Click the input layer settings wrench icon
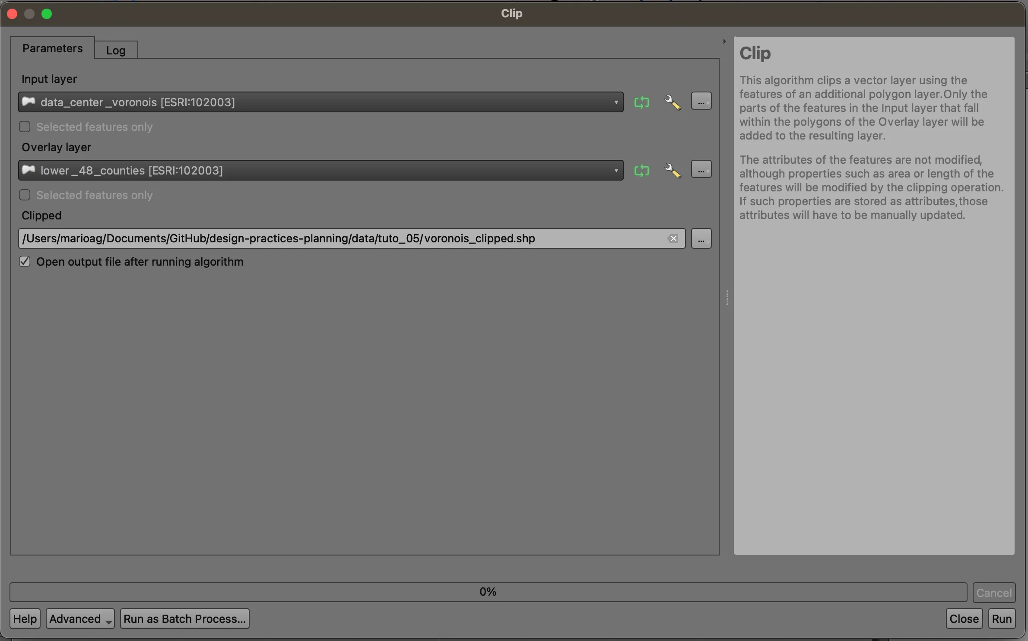 [x=672, y=102]
